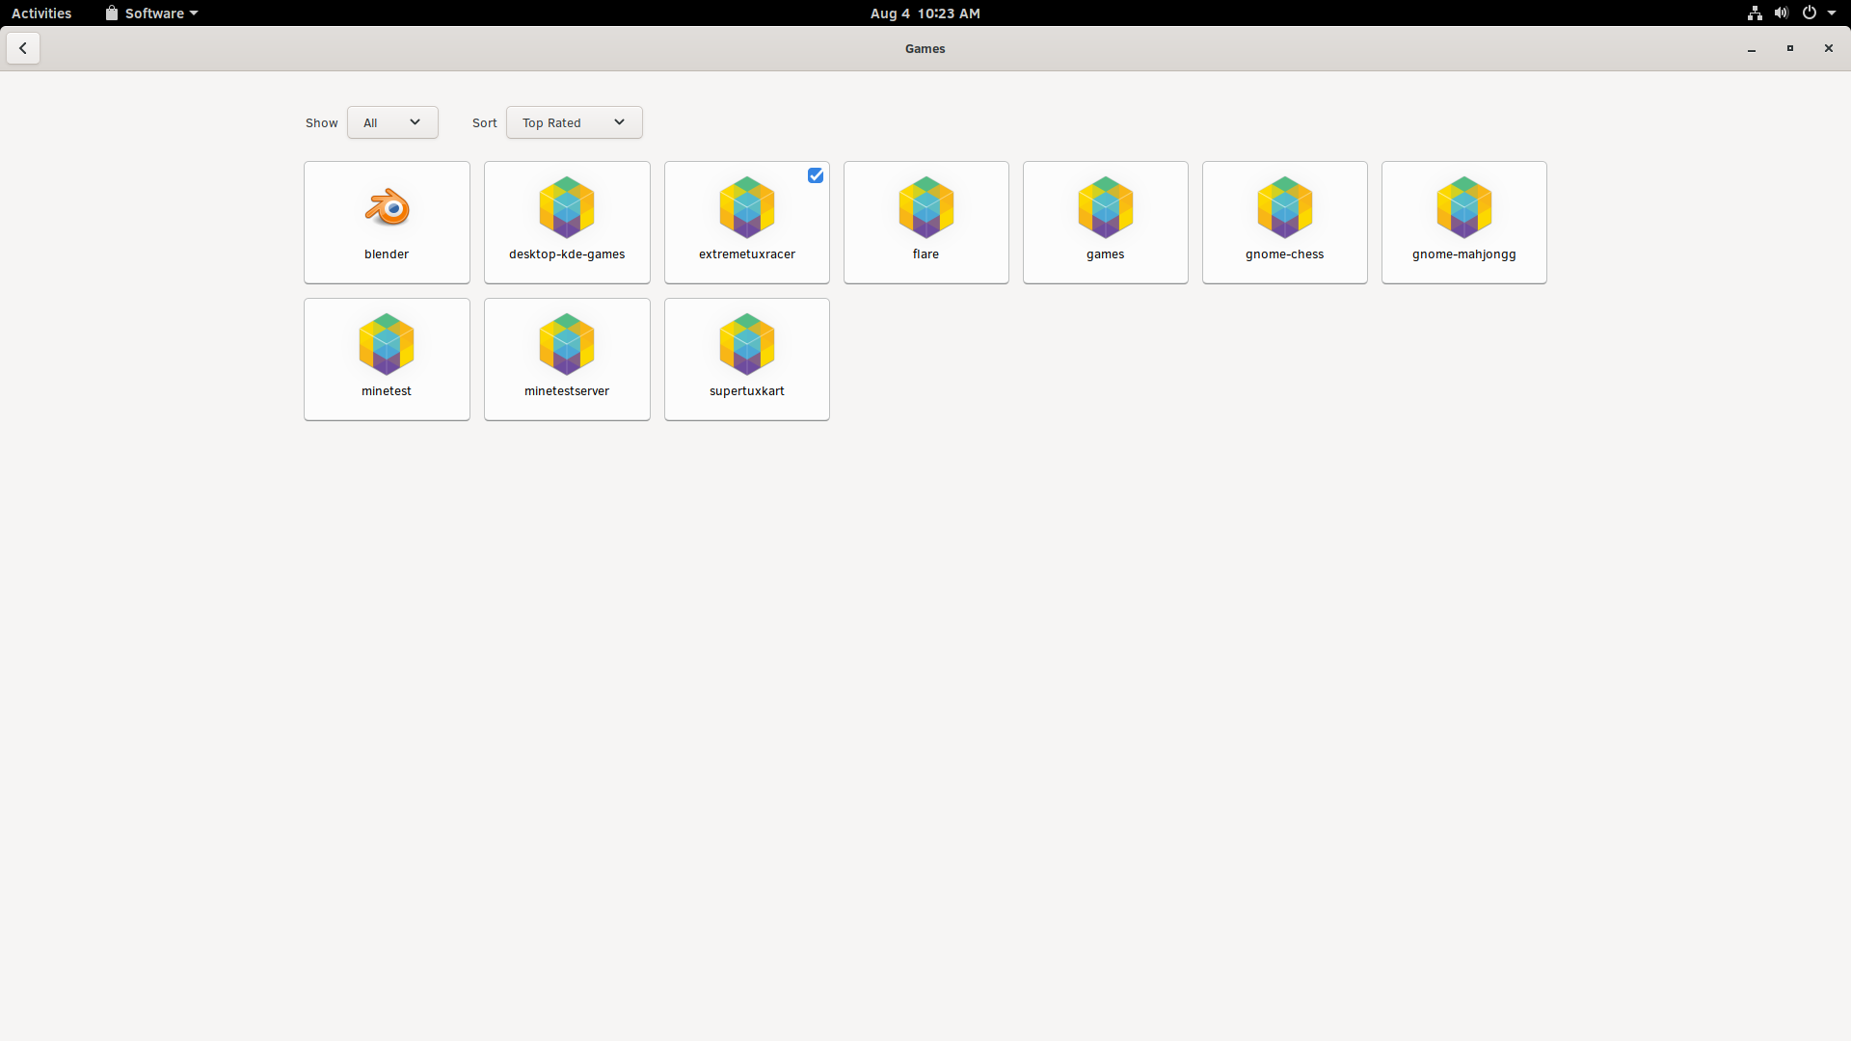This screenshot has width=1851, height=1041.
Task: Click the blender label text
Action: (x=387, y=254)
